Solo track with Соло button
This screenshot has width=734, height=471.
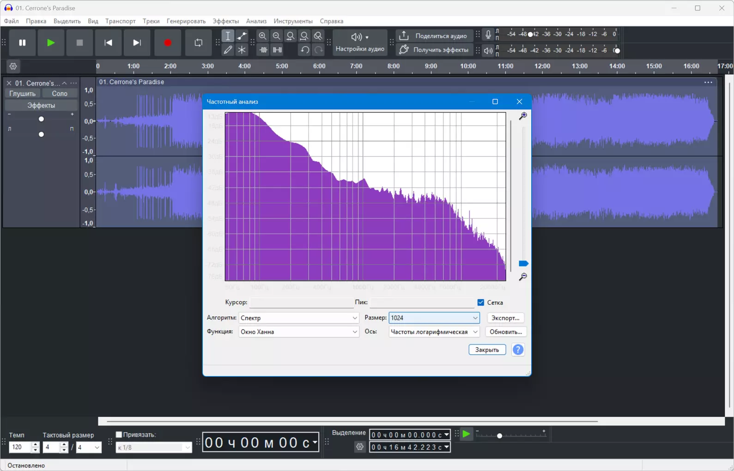[x=60, y=93]
